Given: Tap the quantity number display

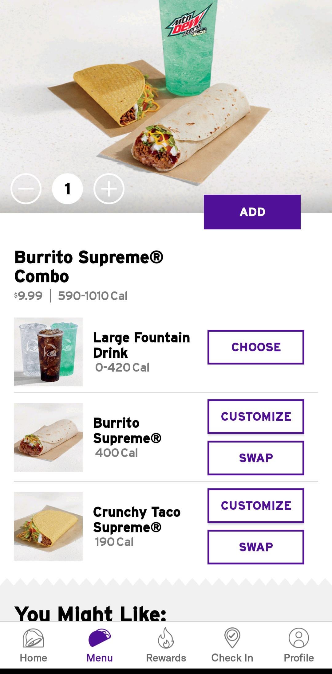Looking at the screenshot, I should point(67,189).
